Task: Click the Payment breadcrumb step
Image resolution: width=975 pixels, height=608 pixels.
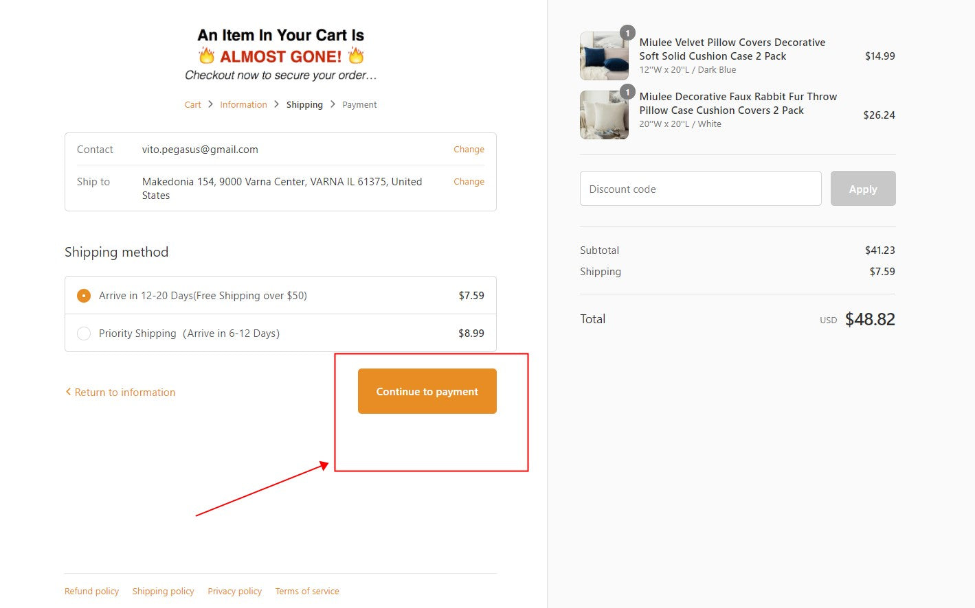Action: pyautogui.click(x=359, y=105)
